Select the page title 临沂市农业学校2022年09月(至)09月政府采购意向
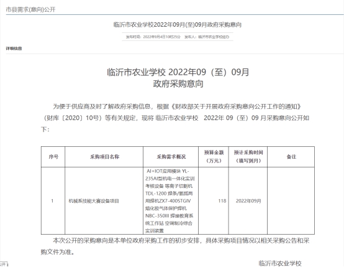The image size is (344, 267). [178, 25]
